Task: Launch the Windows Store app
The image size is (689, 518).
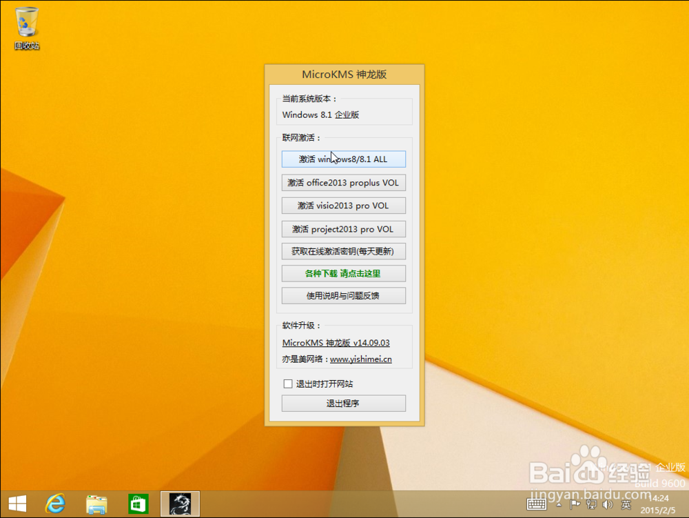Action: pos(138,504)
